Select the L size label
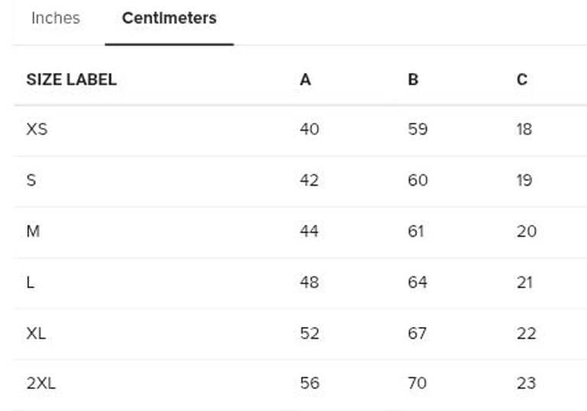 pyautogui.click(x=31, y=283)
